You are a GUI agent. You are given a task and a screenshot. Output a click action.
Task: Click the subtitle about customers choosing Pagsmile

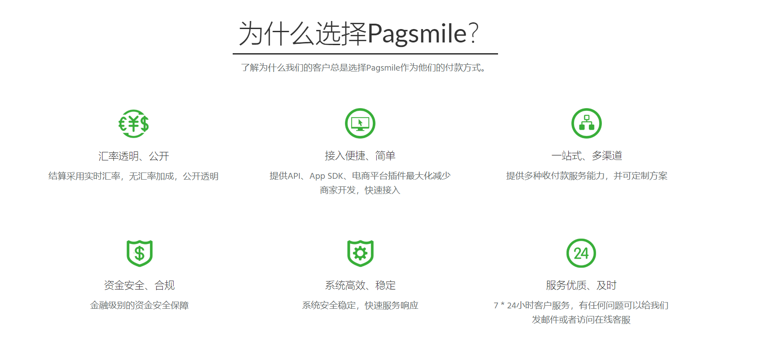(364, 67)
